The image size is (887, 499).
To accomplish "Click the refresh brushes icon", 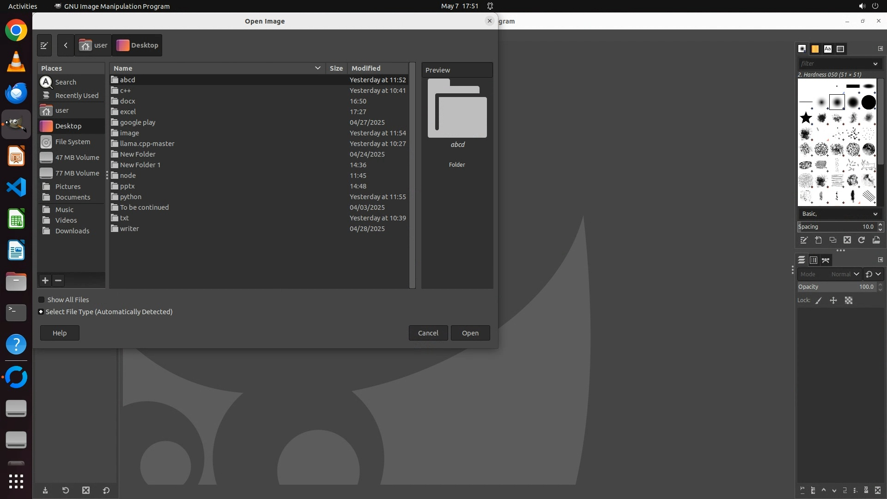I will [862, 240].
